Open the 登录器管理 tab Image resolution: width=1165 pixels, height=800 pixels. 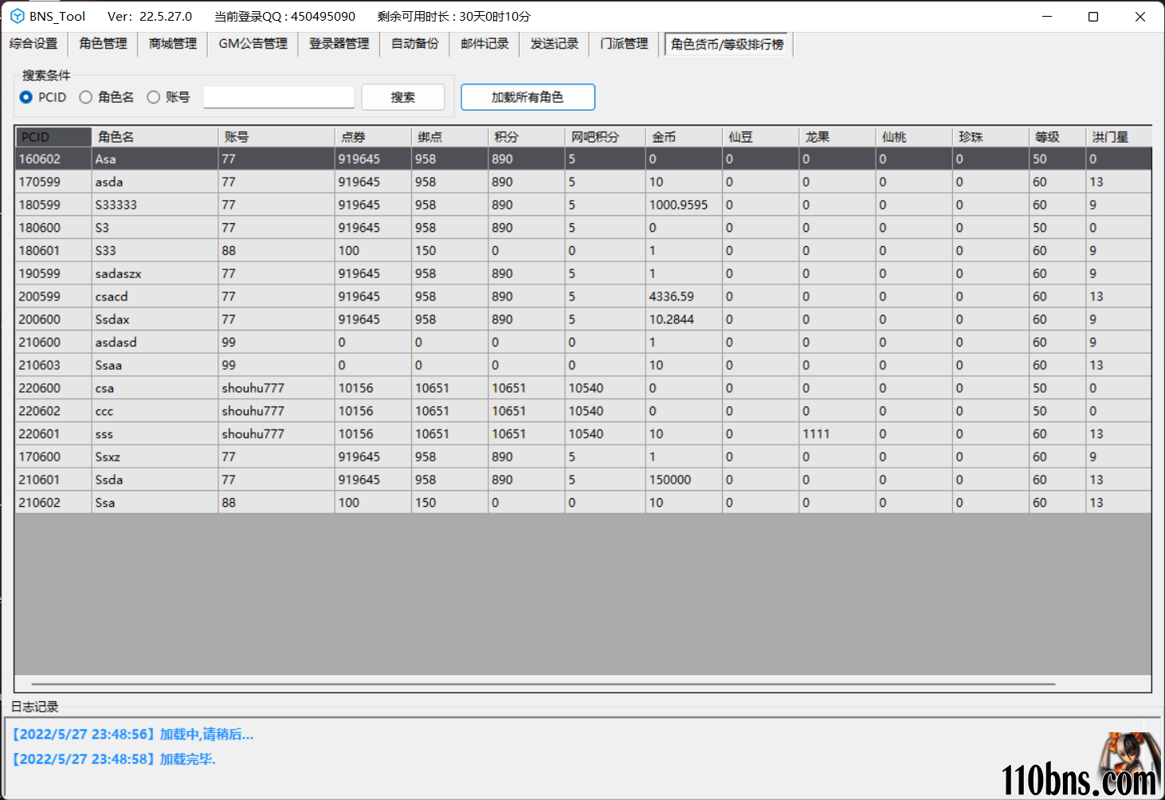[339, 44]
